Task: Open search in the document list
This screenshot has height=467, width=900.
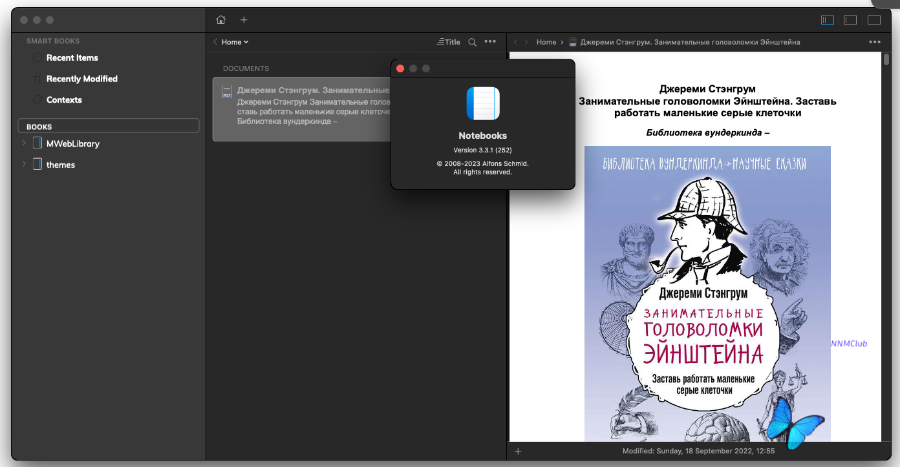Action: coord(473,42)
